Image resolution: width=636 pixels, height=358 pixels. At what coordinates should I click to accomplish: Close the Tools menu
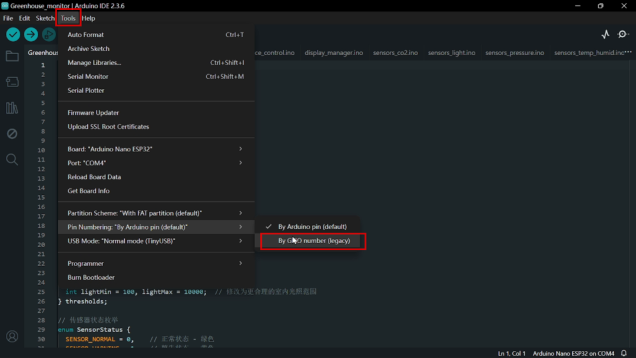coord(68,18)
